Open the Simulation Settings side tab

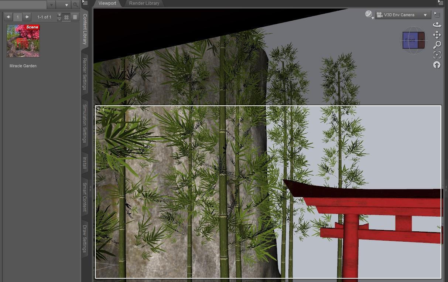(x=85, y=123)
